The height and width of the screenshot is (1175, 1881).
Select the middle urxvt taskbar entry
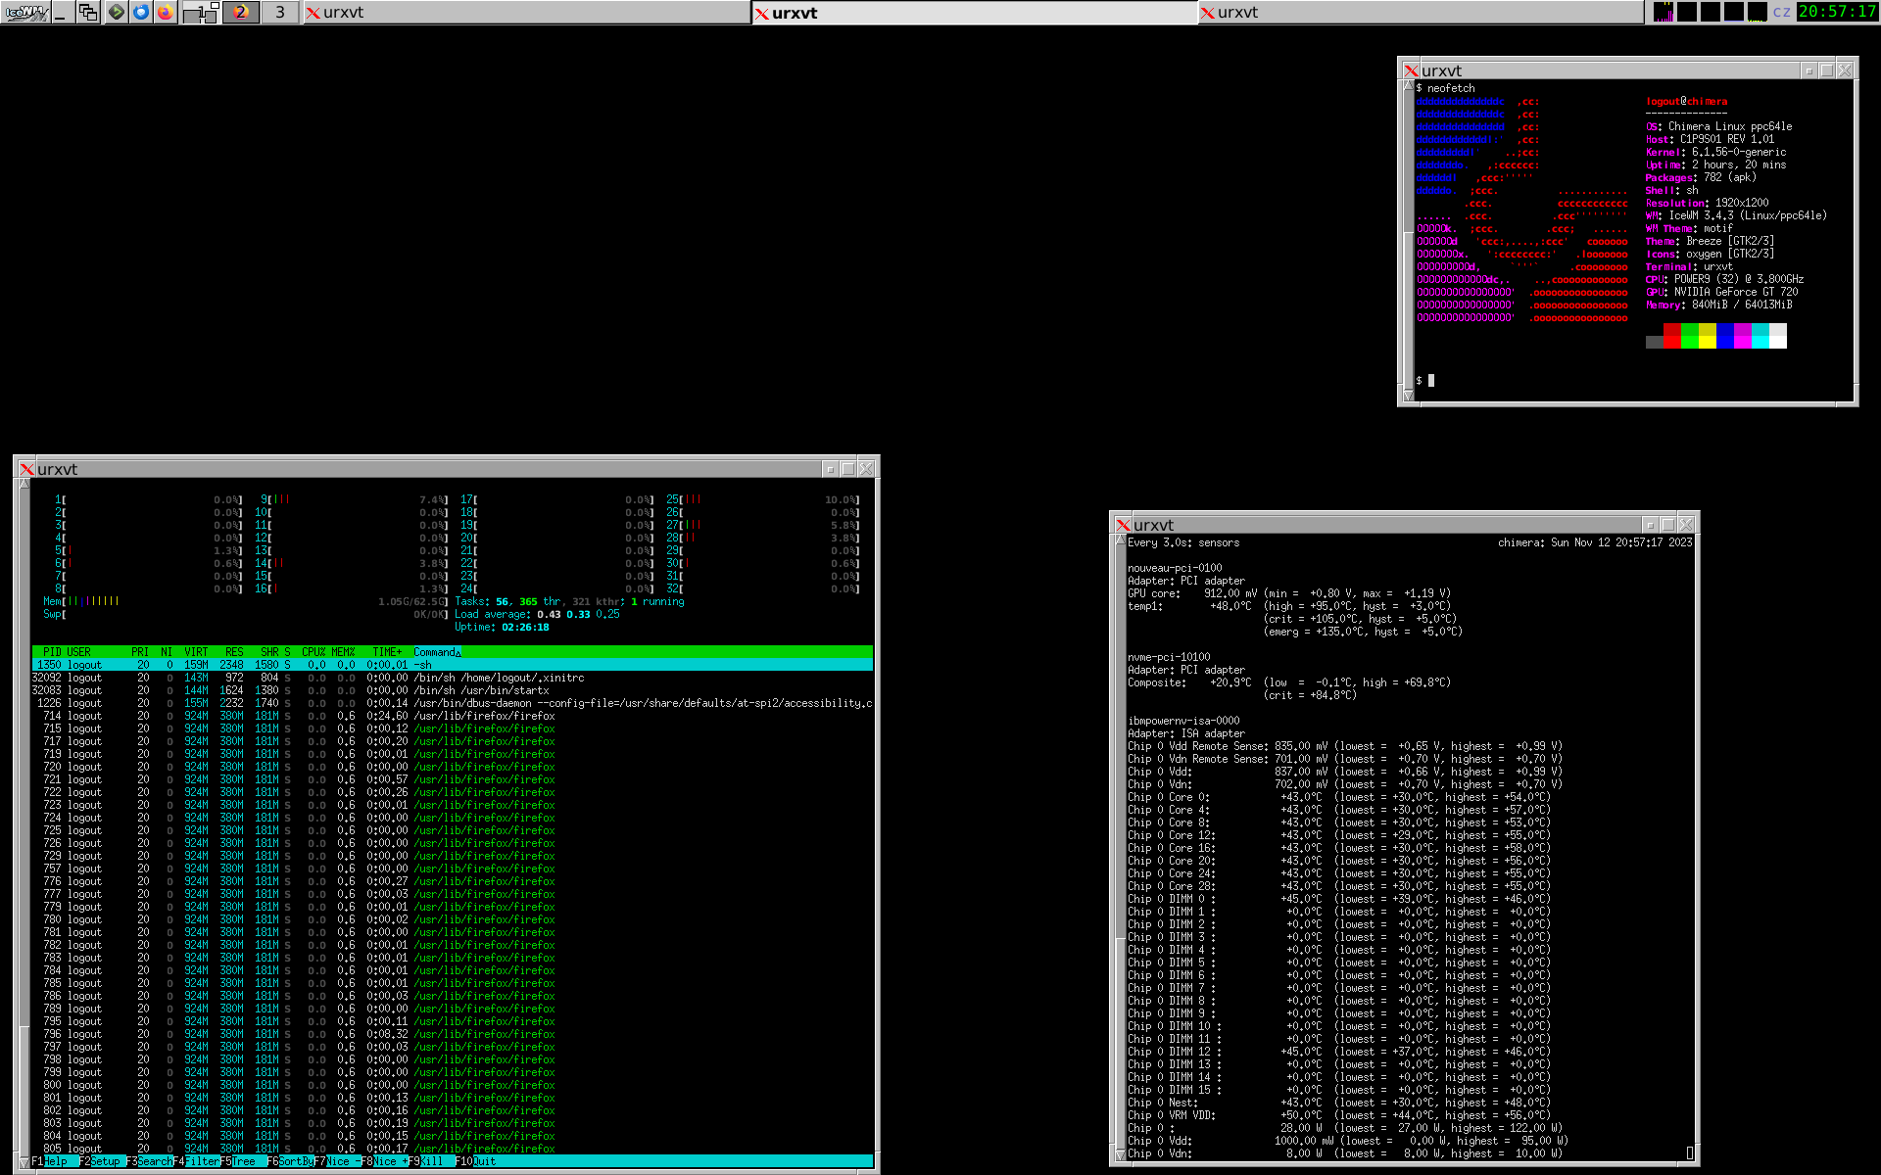[974, 12]
